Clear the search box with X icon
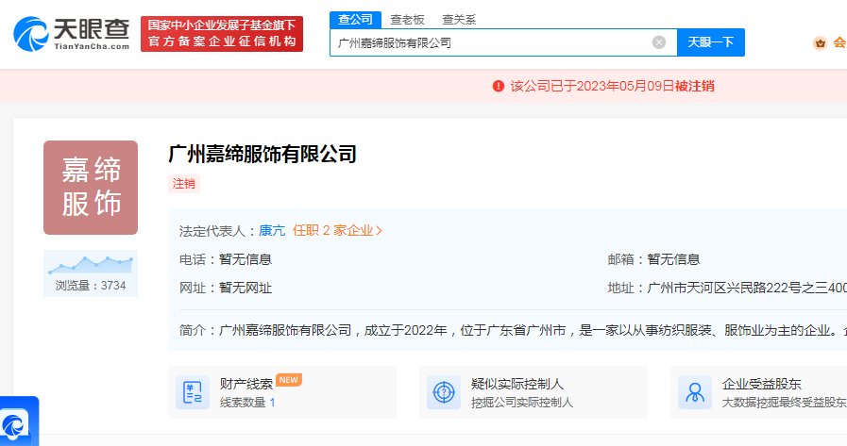The width and height of the screenshot is (847, 446). pos(658,42)
